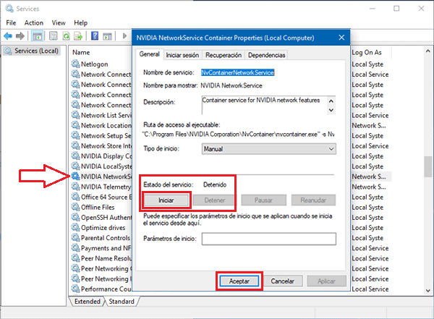Click the services list scroll-down arrow

click(x=428, y=291)
